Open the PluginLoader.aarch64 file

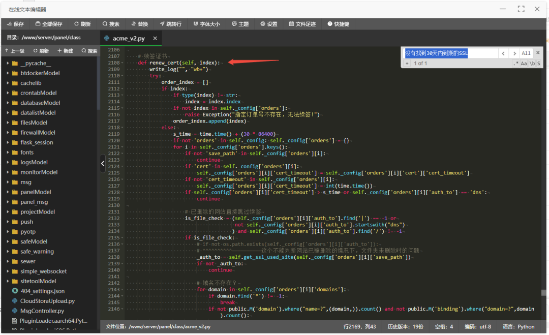[x=53, y=321]
